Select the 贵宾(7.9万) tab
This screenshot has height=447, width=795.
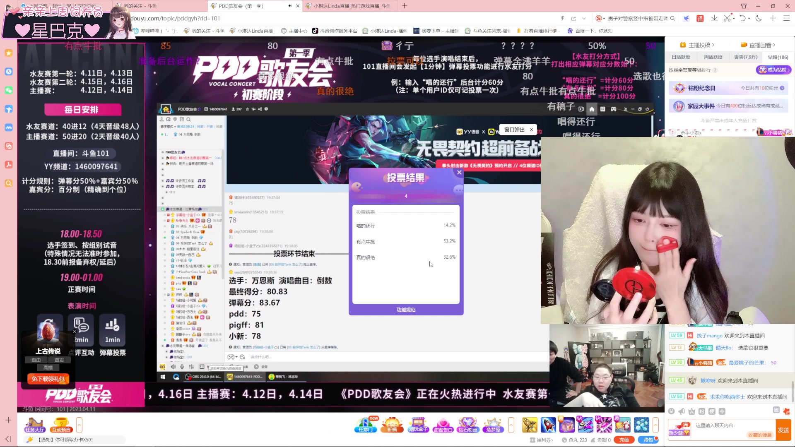(746, 57)
